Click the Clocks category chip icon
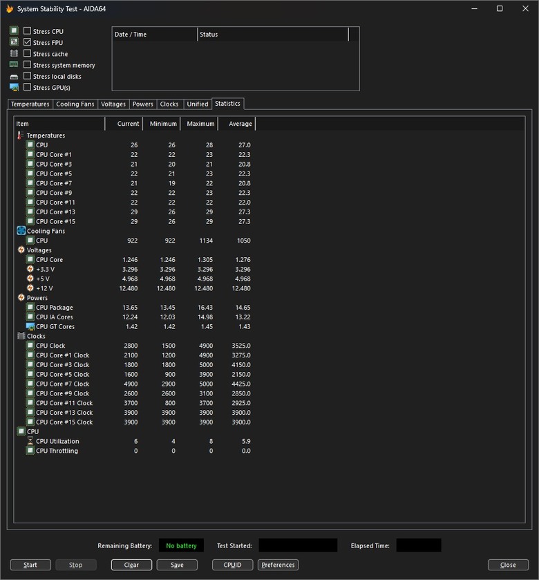The width and height of the screenshot is (539, 580). [x=21, y=336]
